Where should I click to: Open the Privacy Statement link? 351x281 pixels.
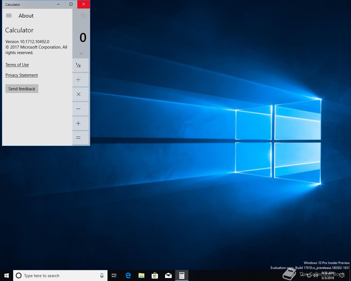tap(22, 75)
